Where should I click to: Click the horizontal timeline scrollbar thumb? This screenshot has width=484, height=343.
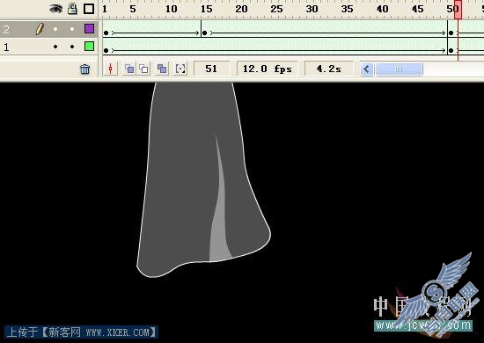point(399,69)
